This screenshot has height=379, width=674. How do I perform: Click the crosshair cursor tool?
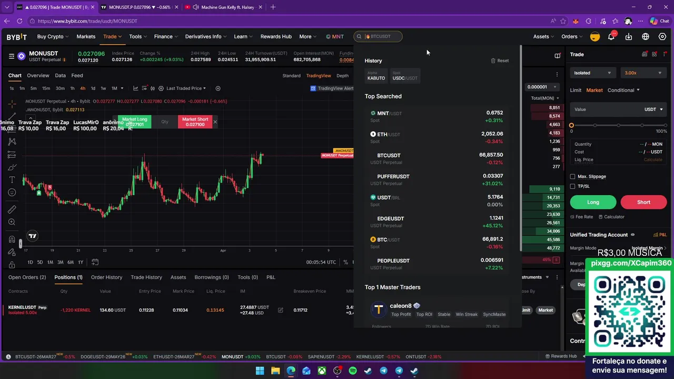(x=12, y=104)
